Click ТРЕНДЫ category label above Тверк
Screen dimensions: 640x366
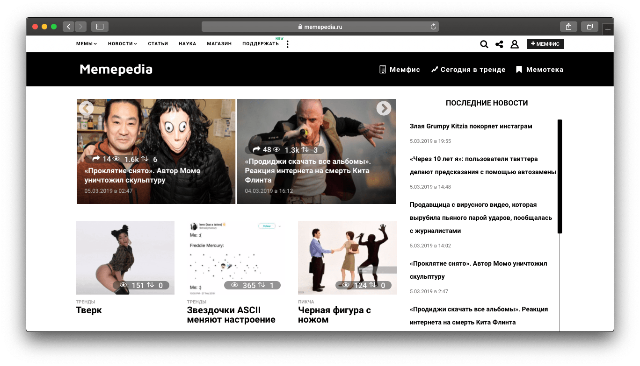(86, 302)
